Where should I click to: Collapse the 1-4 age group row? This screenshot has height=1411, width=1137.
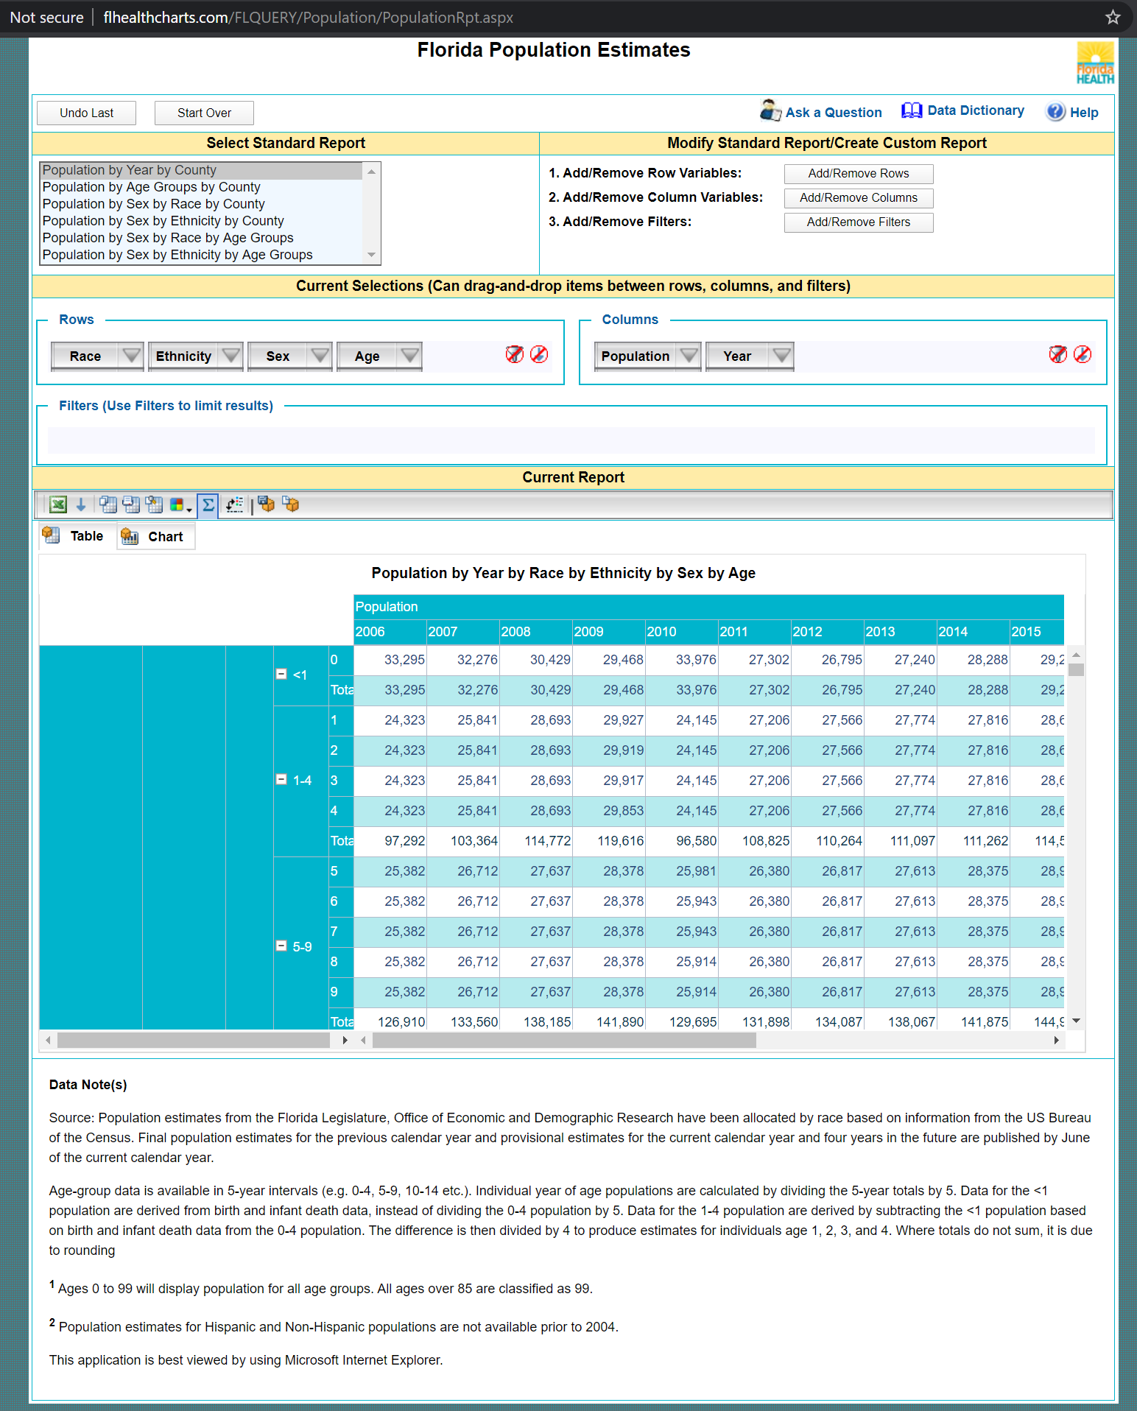(281, 779)
